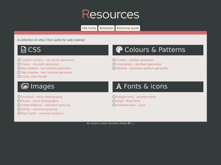Go to Site home
The width and height of the screenshot is (221, 165).
(89, 28)
